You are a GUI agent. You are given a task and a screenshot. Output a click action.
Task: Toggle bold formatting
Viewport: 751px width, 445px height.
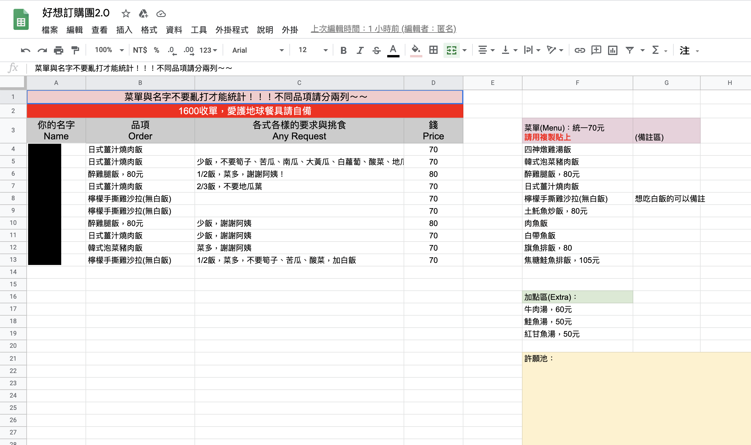(x=343, y=50)
